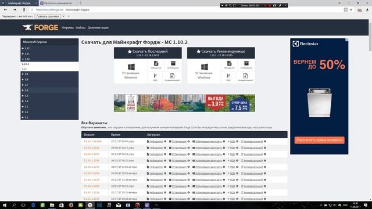
Task: Open the Форумы menu item
Action: (x=67, y=28)
